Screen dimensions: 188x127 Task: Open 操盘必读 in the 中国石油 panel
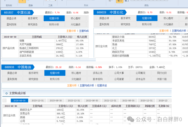(x=11, y=18)
